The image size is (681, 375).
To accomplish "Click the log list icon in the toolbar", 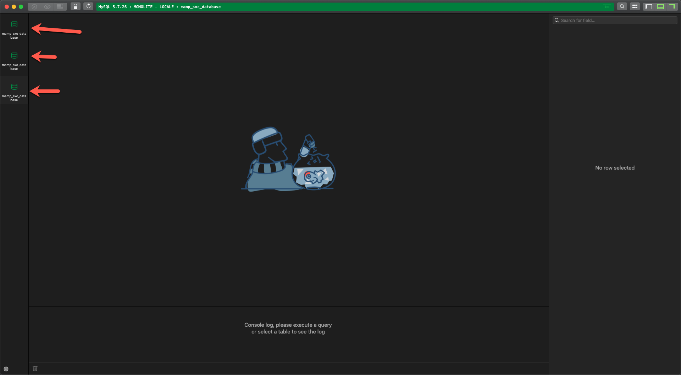I will coord(60,6).
